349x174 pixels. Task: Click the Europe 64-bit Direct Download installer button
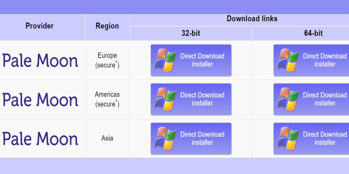pyautogui.click(x=311, y=60)
